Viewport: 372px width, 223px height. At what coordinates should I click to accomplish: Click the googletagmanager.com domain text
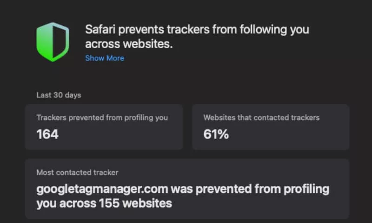coord(102,189)
